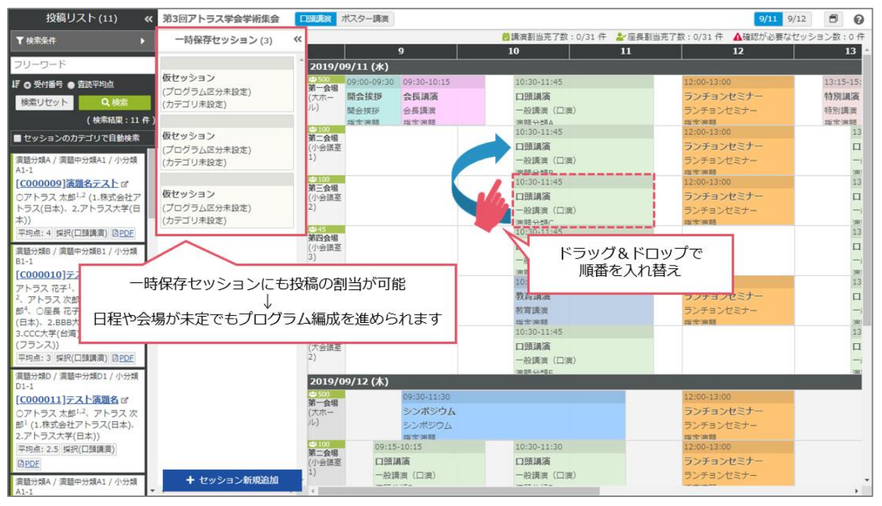Select the 口頭講演 tab
Screen dimensions: 882x506
click(x=315, y=20)
